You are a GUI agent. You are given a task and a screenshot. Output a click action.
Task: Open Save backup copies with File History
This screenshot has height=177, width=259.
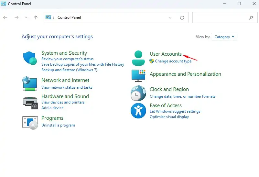click(83, 64)
